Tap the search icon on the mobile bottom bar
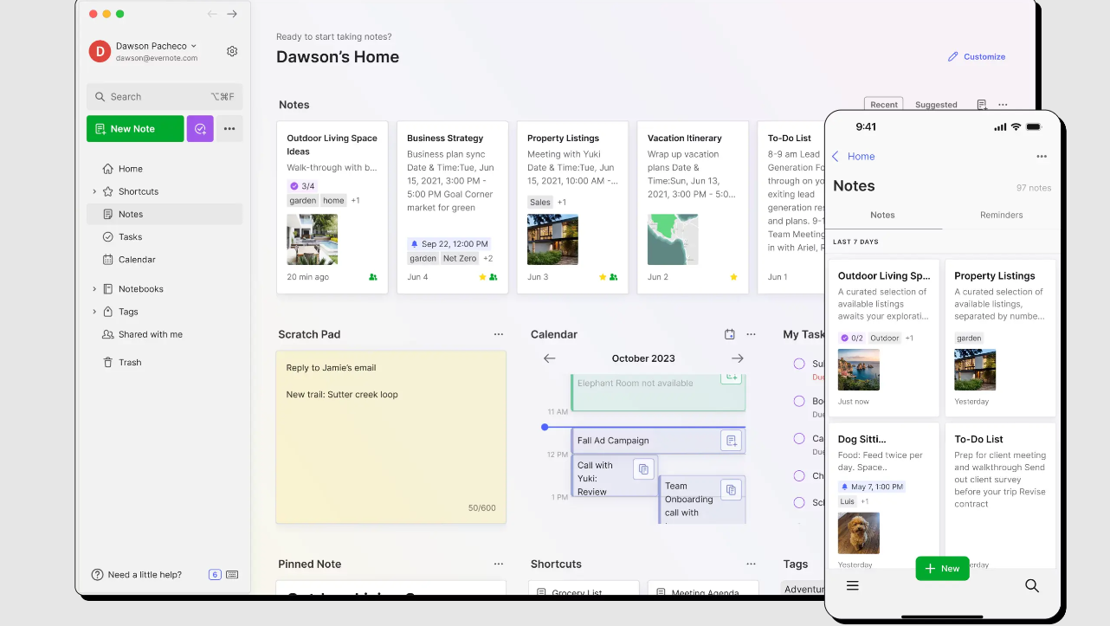This screenshot has height=626, width=1110. [1032, 585]
